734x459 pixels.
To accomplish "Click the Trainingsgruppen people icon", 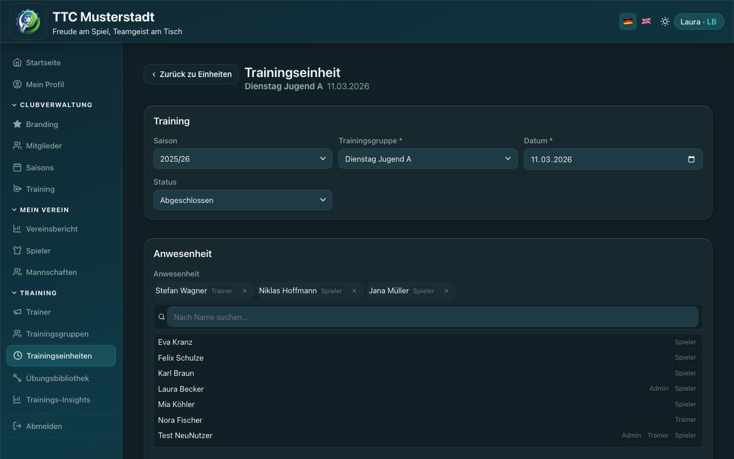I will [17, 334].
